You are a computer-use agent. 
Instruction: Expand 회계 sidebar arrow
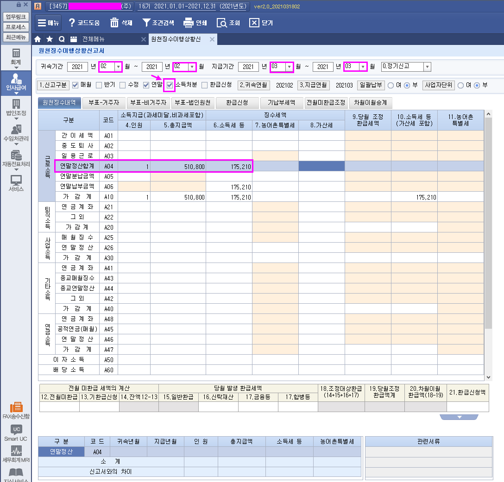pos(16,68)
